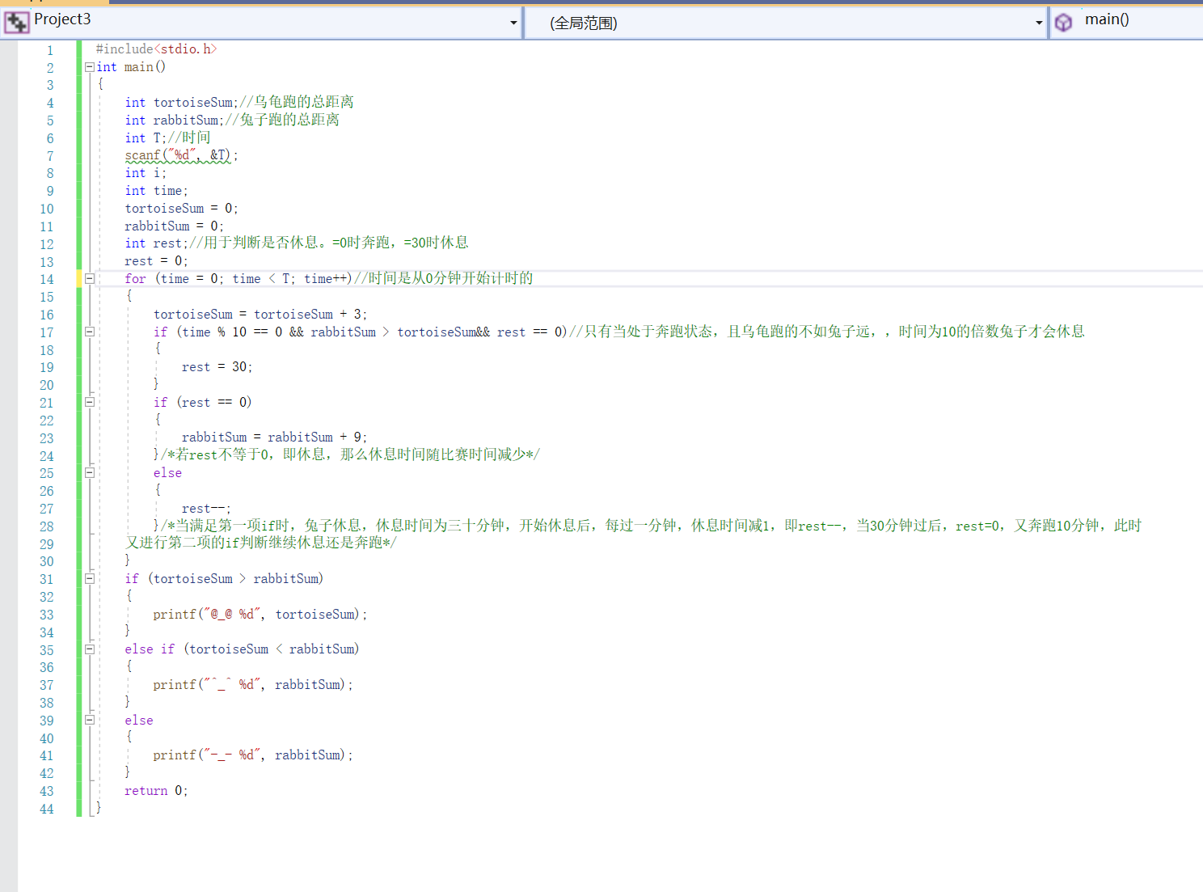Click the block comment starting on line 28
Viewport: 1203px width, 892px height.
pyautogui.click(x=633, y=535)
